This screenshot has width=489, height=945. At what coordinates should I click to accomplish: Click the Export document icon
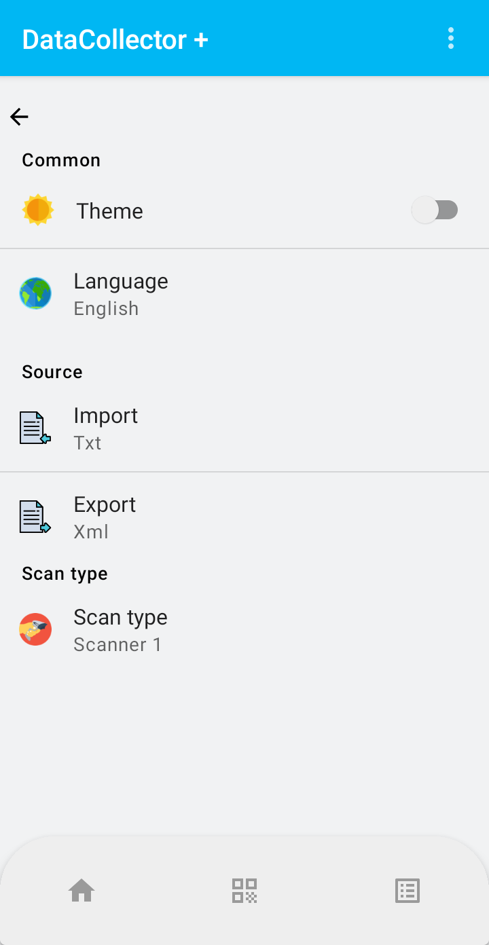pos(35,517)
